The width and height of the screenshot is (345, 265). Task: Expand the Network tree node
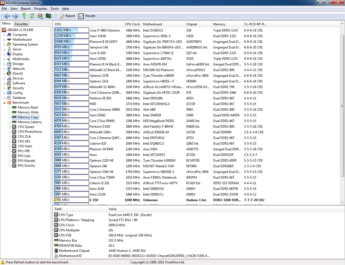pos(4,69)
